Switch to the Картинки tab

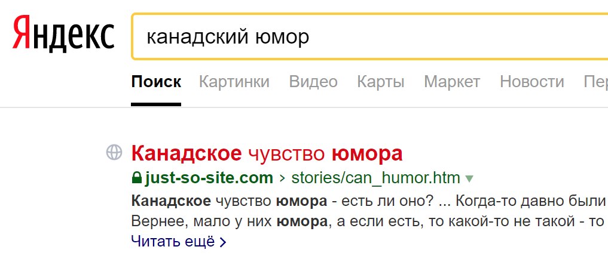tap(234, 82)
